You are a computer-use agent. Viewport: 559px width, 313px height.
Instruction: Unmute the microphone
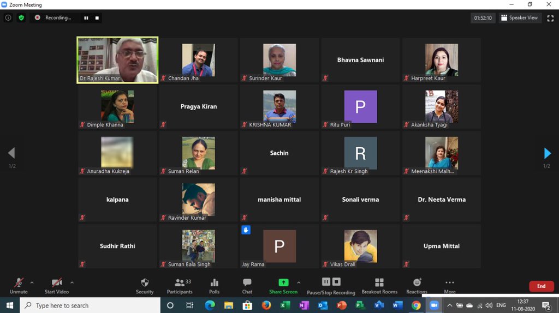coord(19,286)
